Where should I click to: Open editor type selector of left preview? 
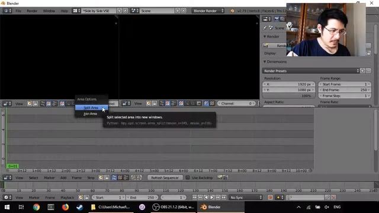pos(7,104)
